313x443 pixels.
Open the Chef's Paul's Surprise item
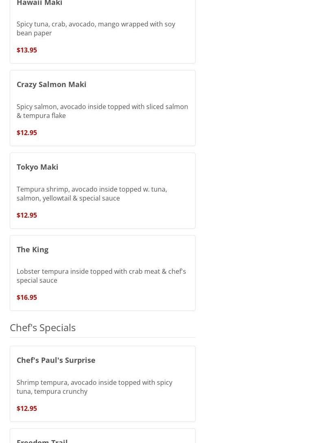click(x=56, y=360)
